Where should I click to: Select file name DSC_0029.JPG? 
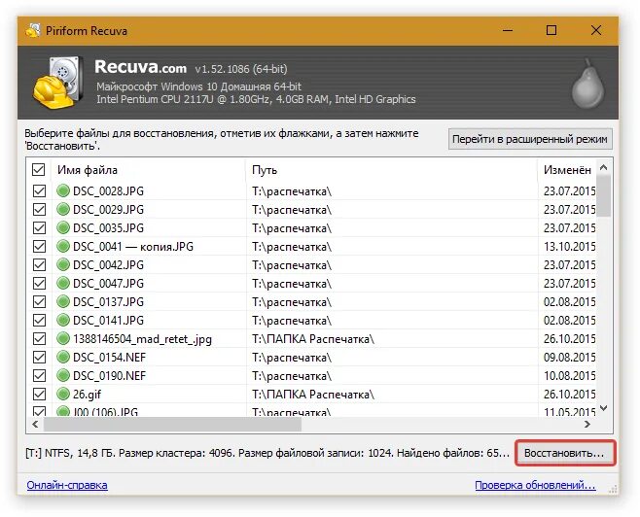[108, 210]
